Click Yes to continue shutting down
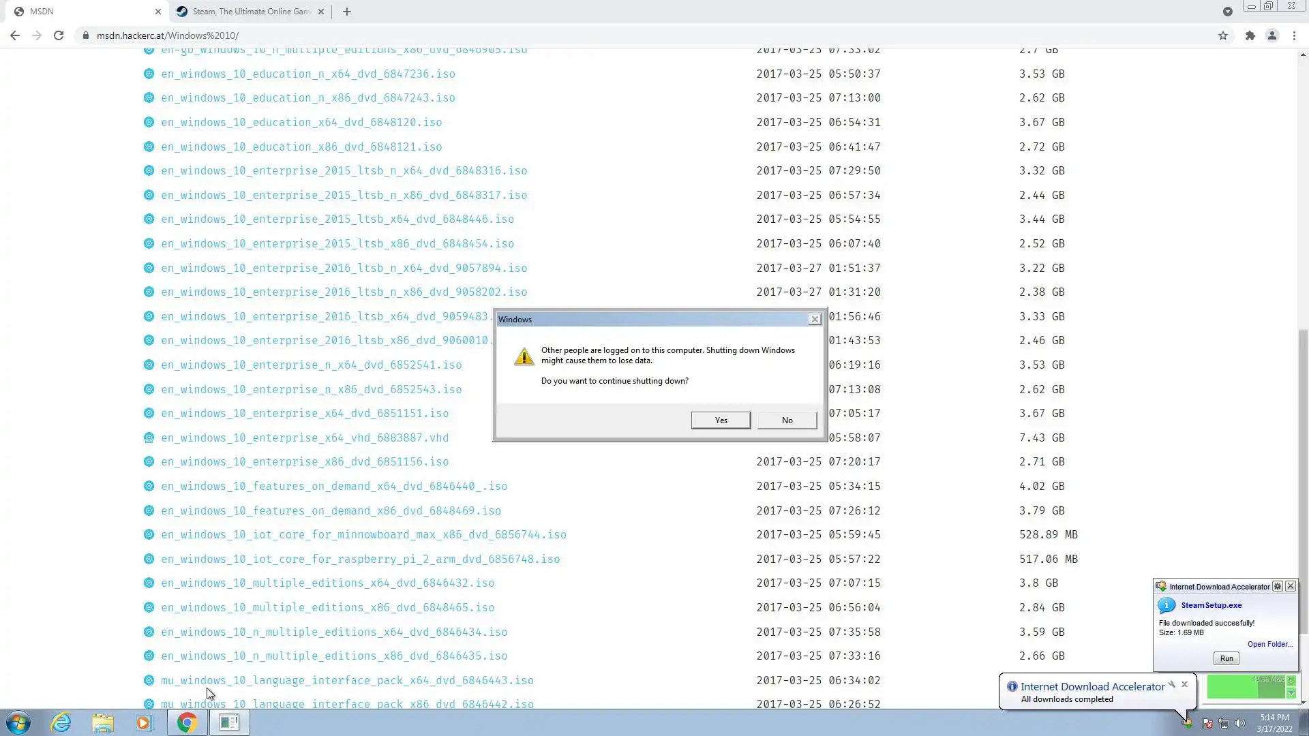Screen dimensions: 1309x736 point(721,420)
